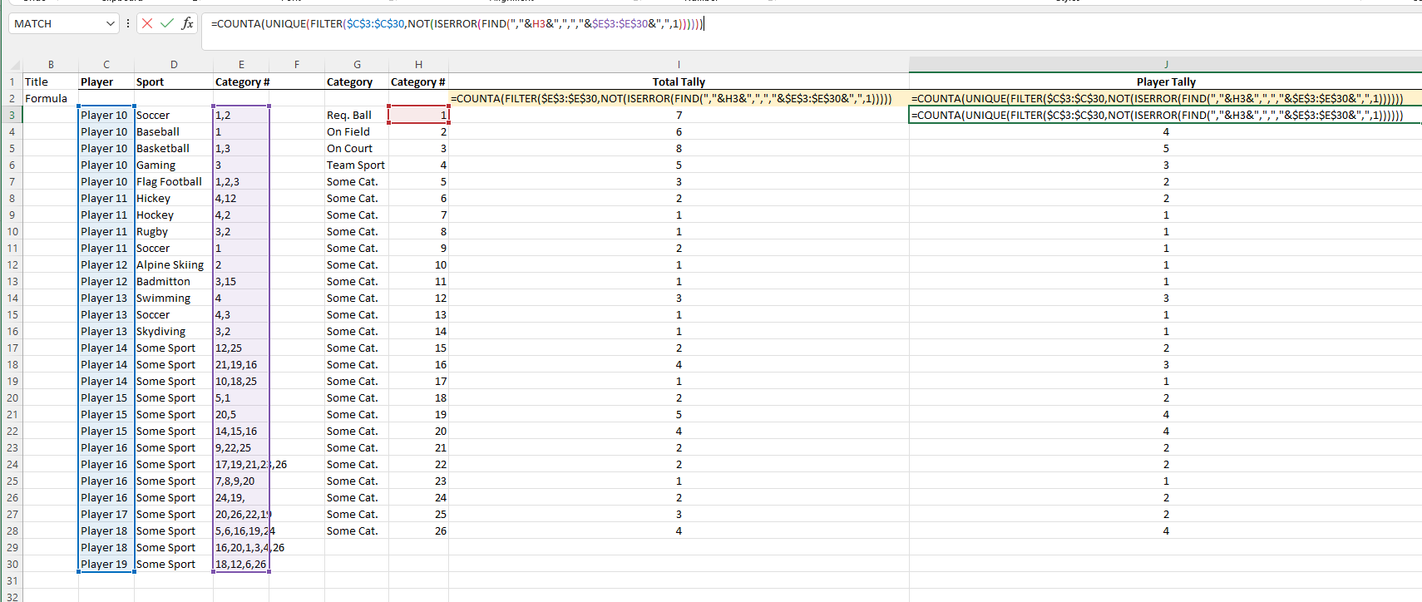1422x602 pixels.
Task: Click the '7,8,9,20' category number cell
Action: pos(241,481)
